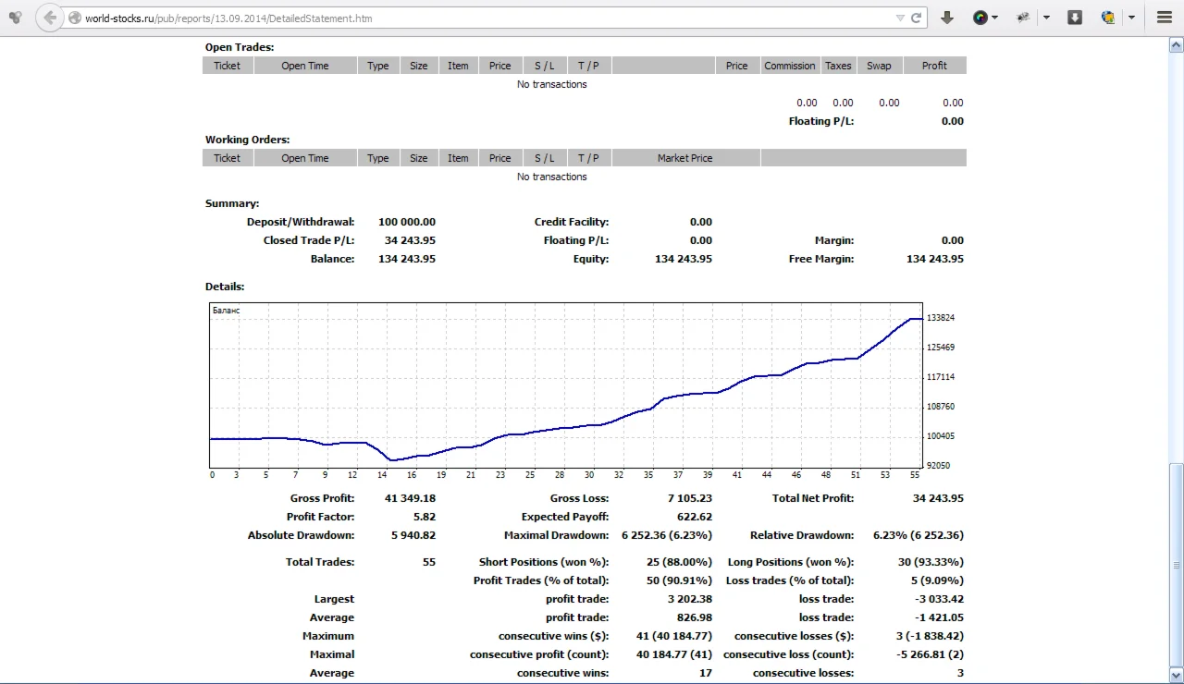
Task: Click the Total Net Profit value 34 243.95
Action: pos(937,498)
